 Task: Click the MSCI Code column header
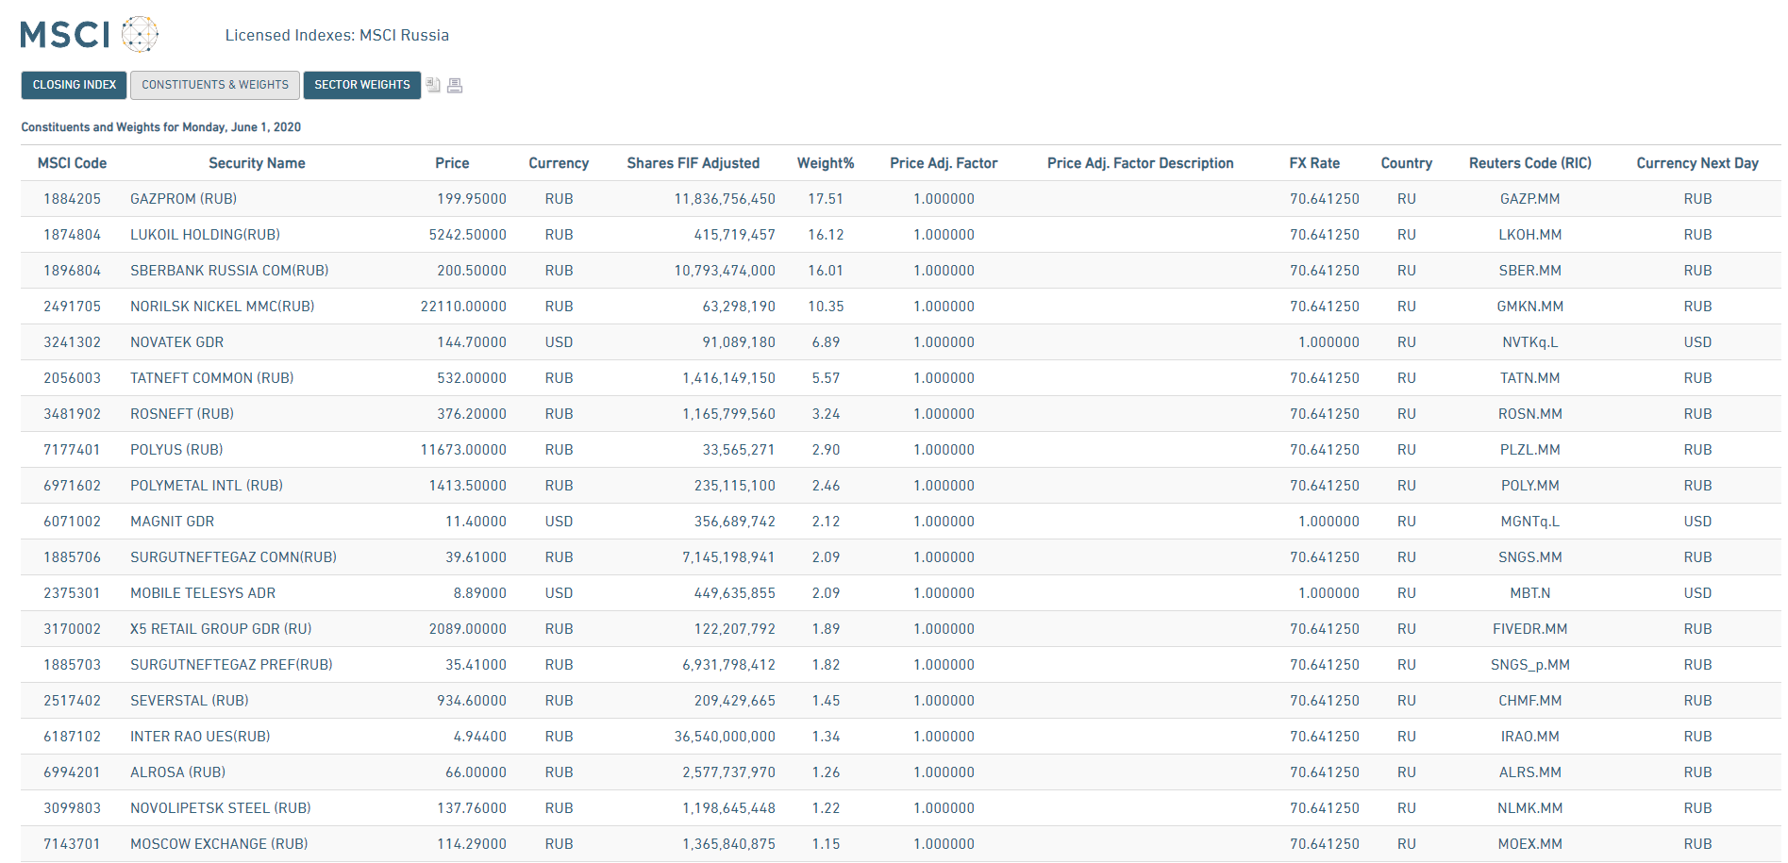72,163
